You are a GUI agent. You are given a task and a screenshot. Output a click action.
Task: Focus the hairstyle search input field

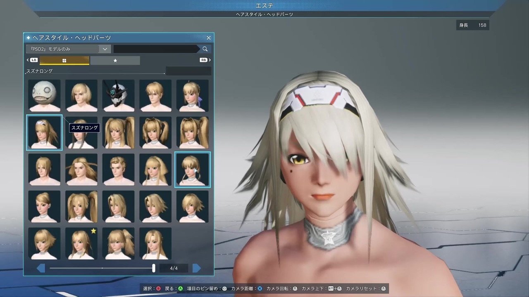156,49
